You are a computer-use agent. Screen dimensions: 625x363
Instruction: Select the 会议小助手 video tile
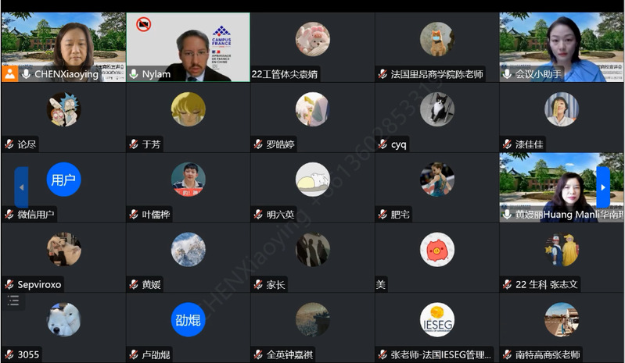561,48
